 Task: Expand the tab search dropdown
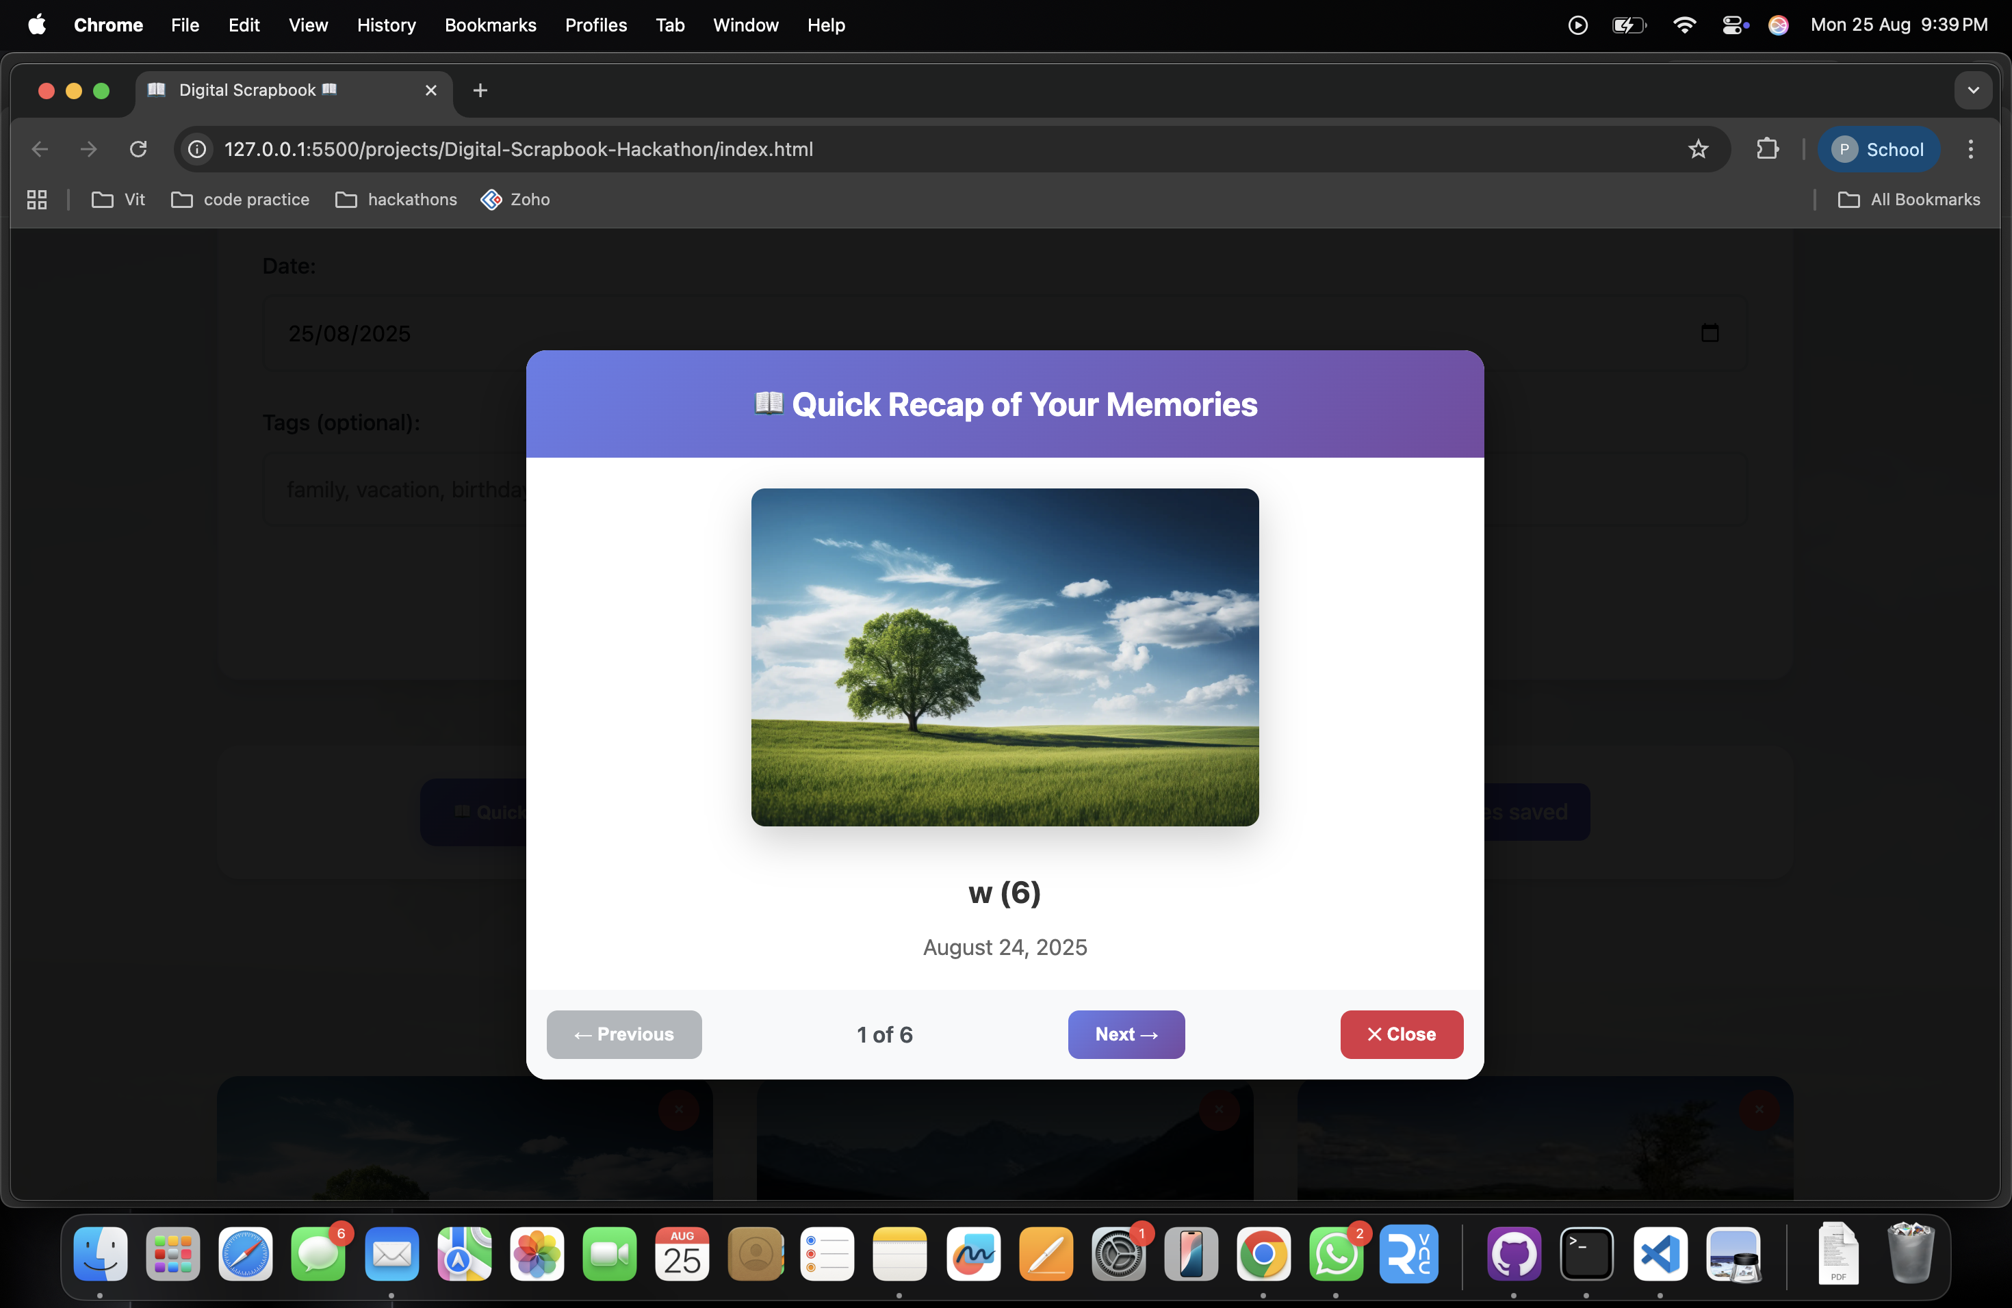coord(1973,90)
